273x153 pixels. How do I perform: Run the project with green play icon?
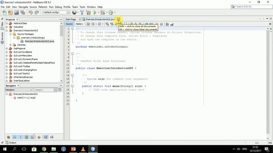(x=95, y=12)
